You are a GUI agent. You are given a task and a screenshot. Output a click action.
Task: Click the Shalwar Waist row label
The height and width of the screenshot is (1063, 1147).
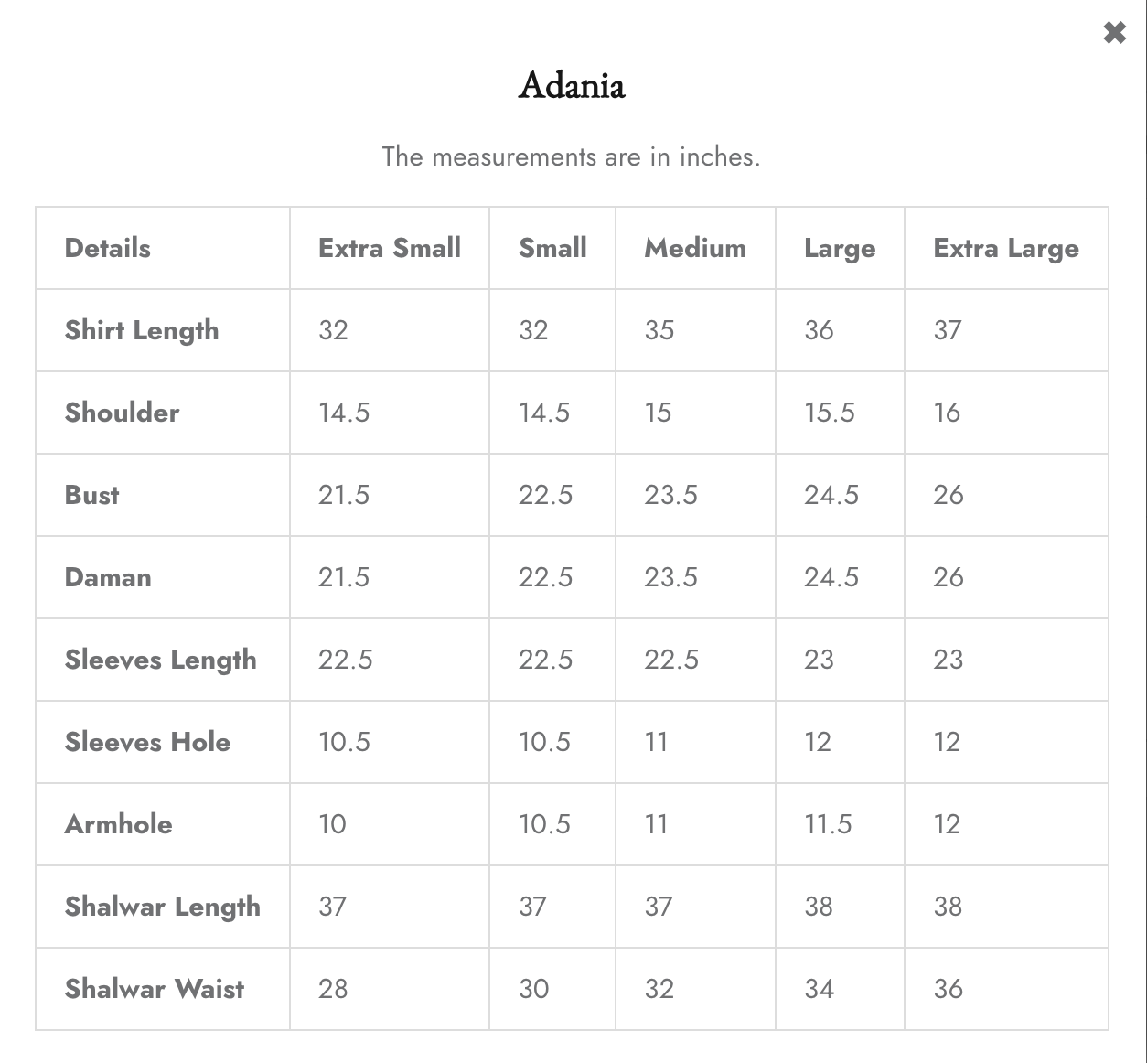(155, 989)
